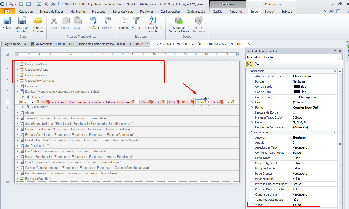Expand the Abonos band
Screen dimensions: 349x209
pos(17,113)
